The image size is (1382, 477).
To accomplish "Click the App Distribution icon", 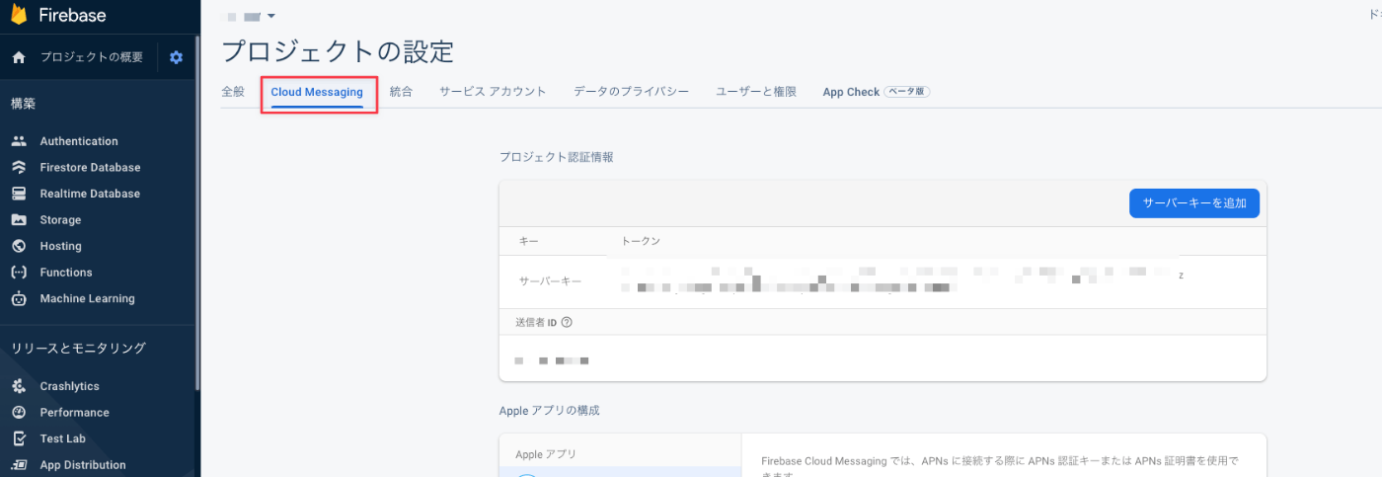I will (x=19, y=465).
